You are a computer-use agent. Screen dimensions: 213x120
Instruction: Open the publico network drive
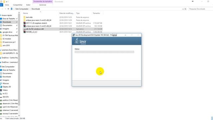click(x=10, y=100)
